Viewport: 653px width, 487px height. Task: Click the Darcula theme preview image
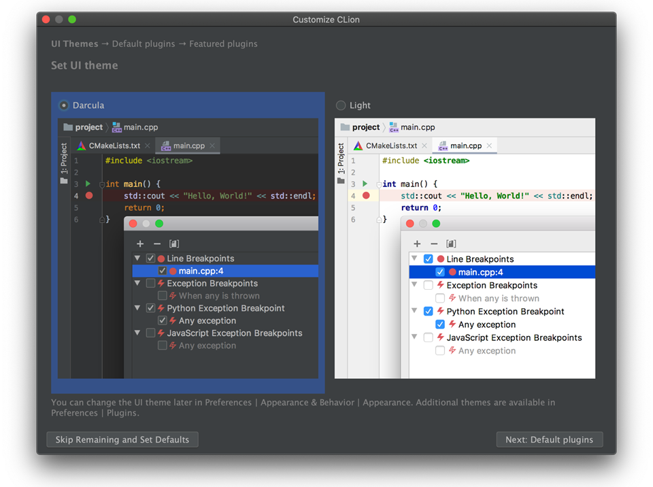[188, 248]
